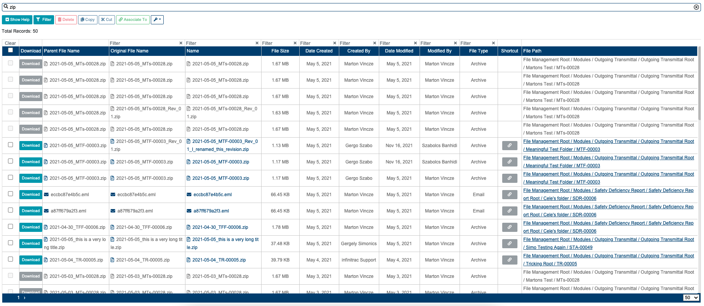The image size is (704, 306).
Task: Open shortcut icon for eccbc87e4b5c.eml
Action: 509,195
